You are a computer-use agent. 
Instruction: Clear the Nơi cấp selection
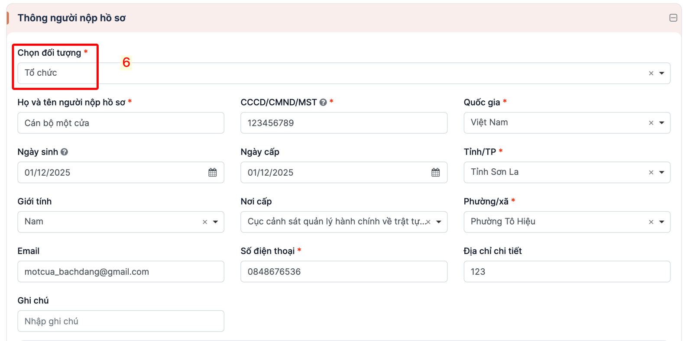coord(428,222)
